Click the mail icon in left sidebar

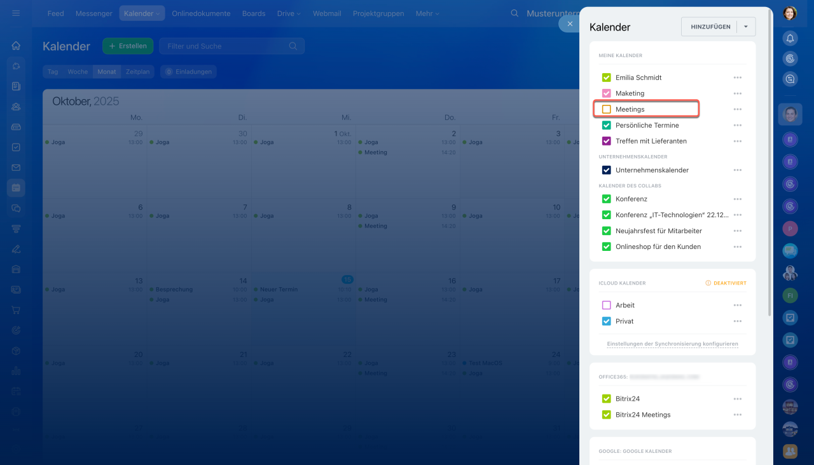tap(16, 168)
